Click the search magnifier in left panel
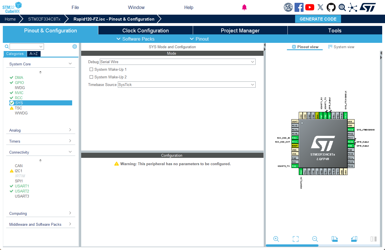 (7, 47)
